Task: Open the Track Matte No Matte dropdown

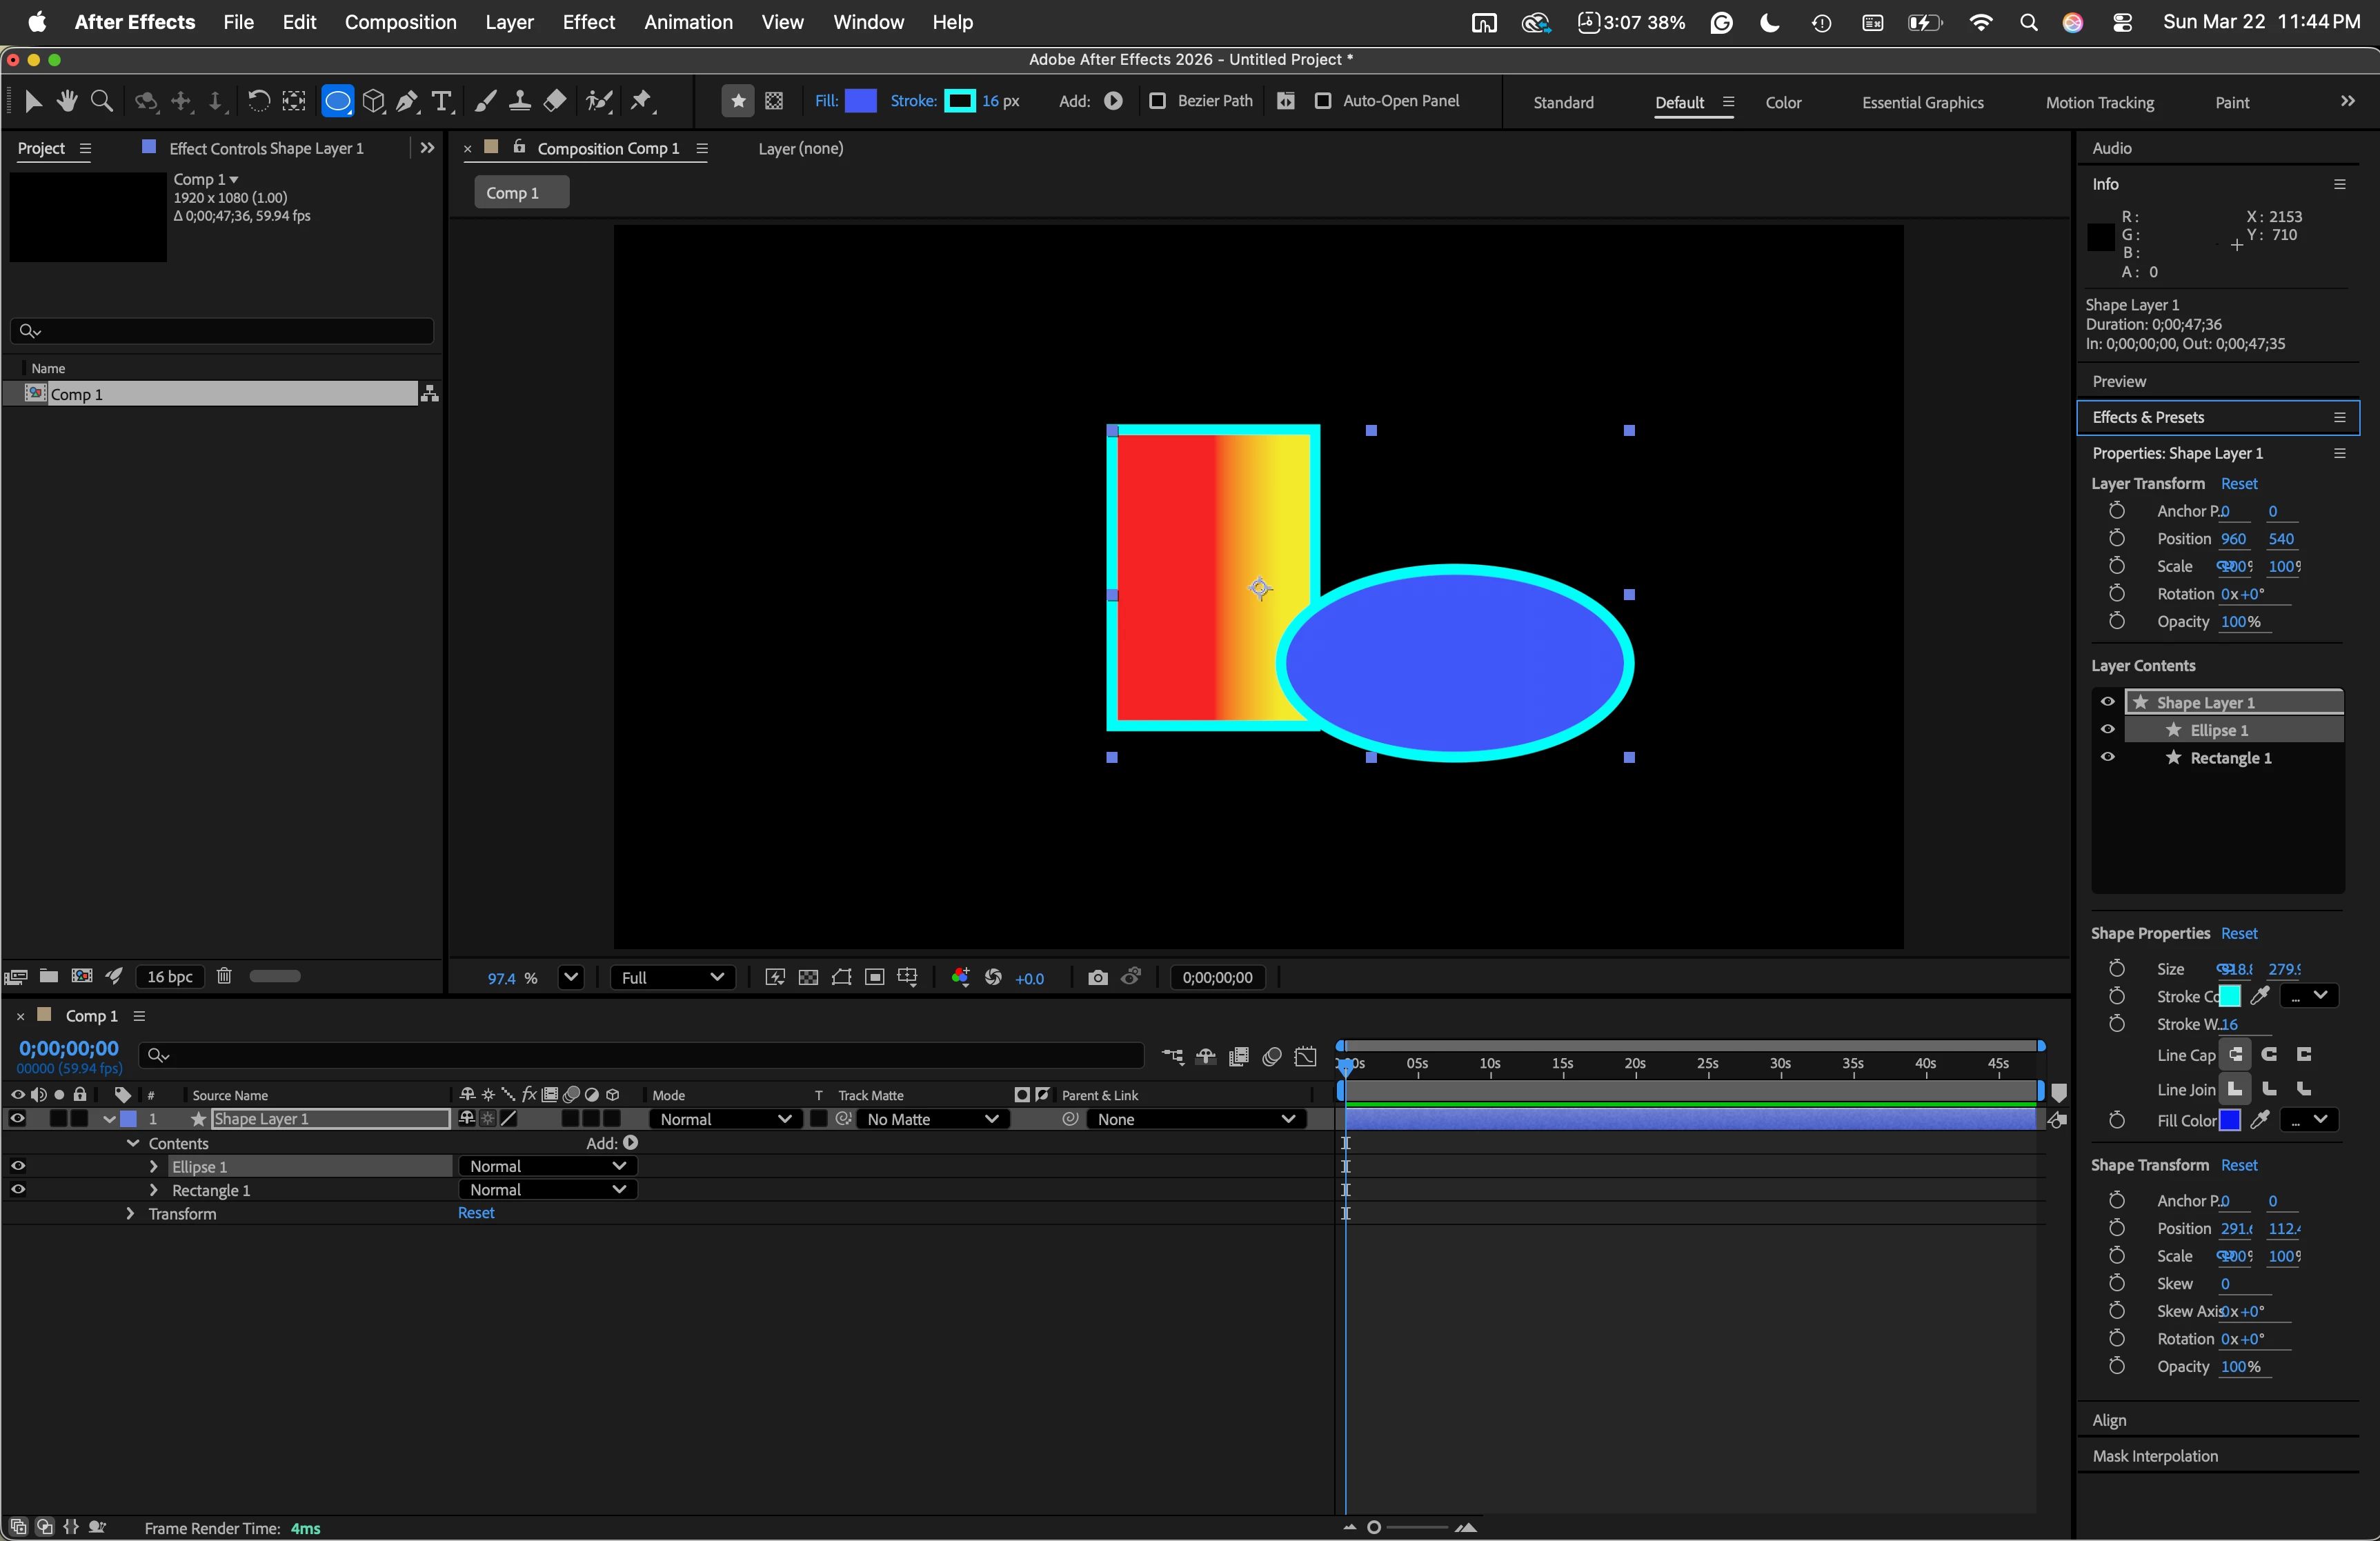Action: (932, 1119)
